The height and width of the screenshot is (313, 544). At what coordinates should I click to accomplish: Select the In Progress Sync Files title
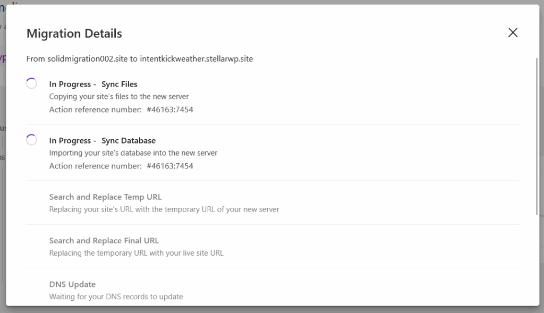point(93,84)
